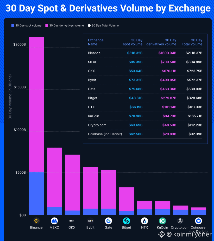Click the Coinbase logo icon
This screenshot has height=241, width=214.
pos(198,221)
